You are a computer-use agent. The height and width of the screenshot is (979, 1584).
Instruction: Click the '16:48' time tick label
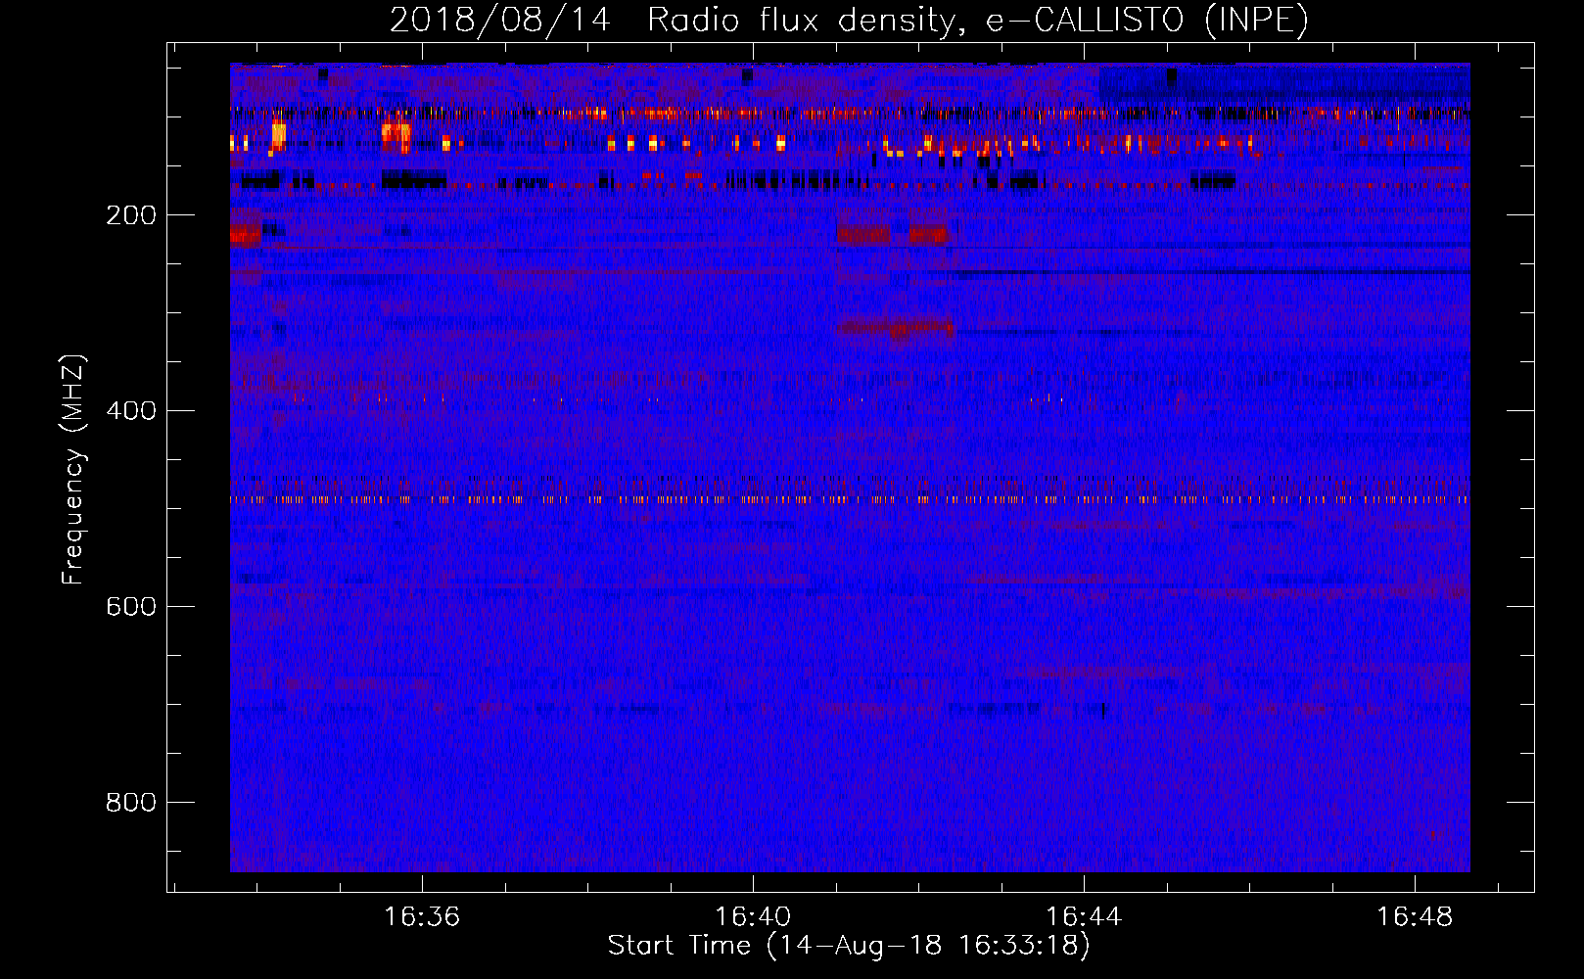[1415, 917]
